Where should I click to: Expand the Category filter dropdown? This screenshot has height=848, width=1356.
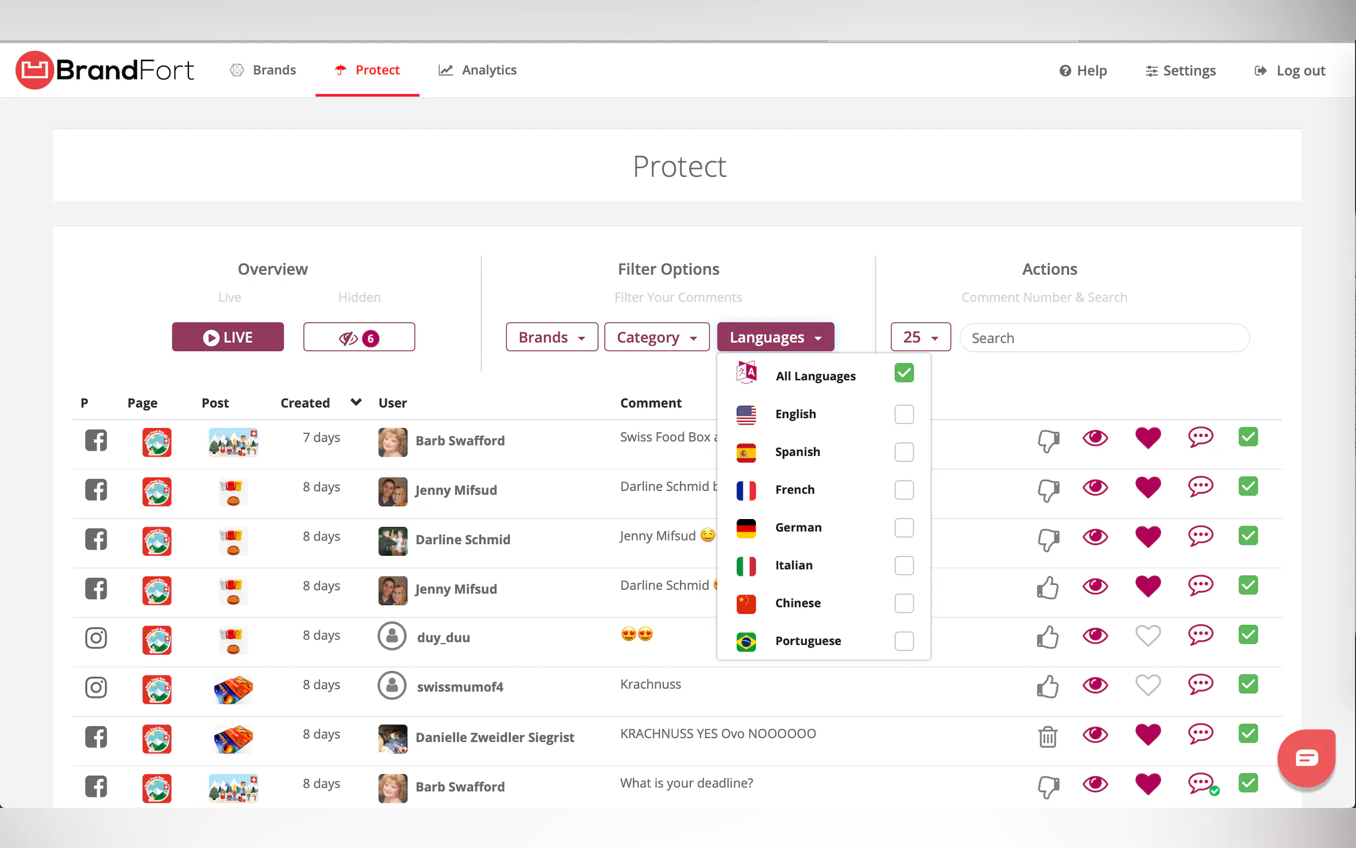656,337
